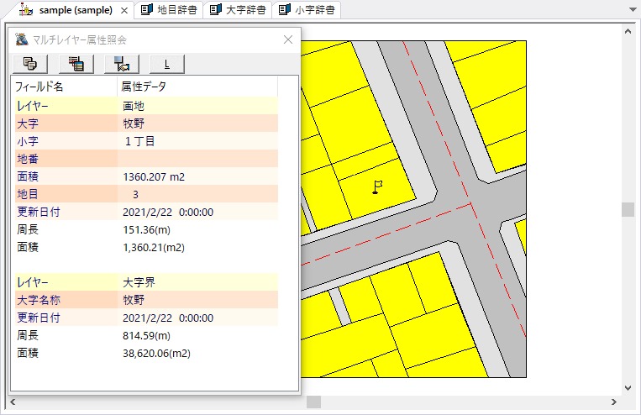Click the マルチレイヤー属性照会 dialog icon

coord(21,39)
